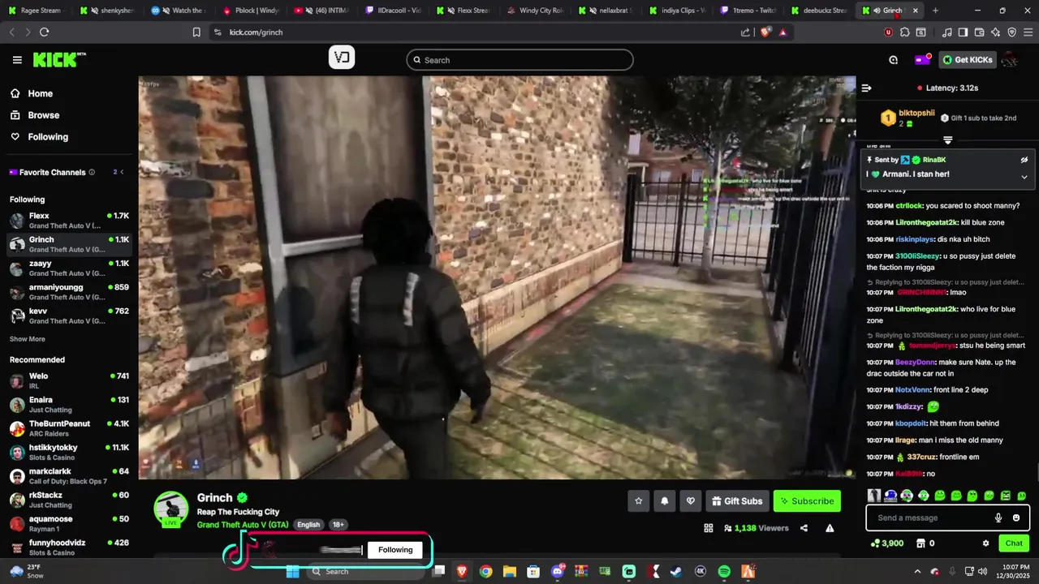Open kevv channel in sidebar
Viewport: 1039px width, 584px height.
pyautogui.click(x=69, y=316)
